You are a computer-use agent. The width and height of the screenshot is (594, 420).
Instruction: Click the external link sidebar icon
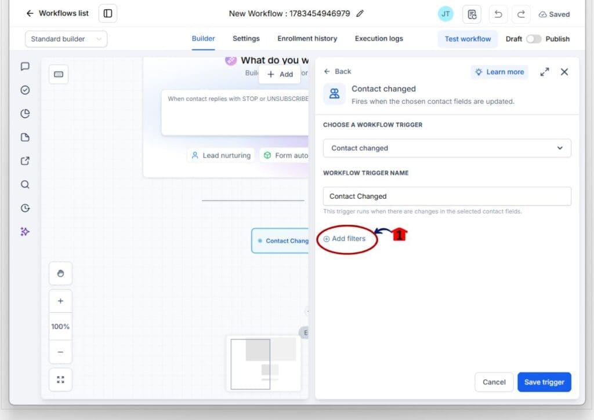(x=25, y=161)
